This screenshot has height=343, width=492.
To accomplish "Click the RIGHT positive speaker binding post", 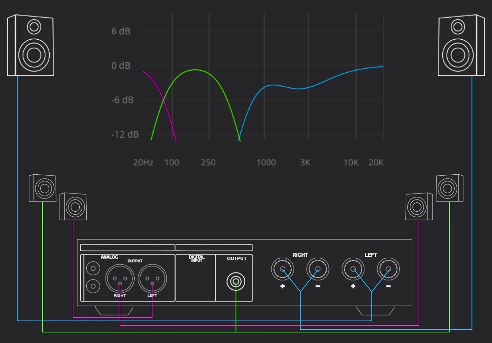I will coord(282,269).
